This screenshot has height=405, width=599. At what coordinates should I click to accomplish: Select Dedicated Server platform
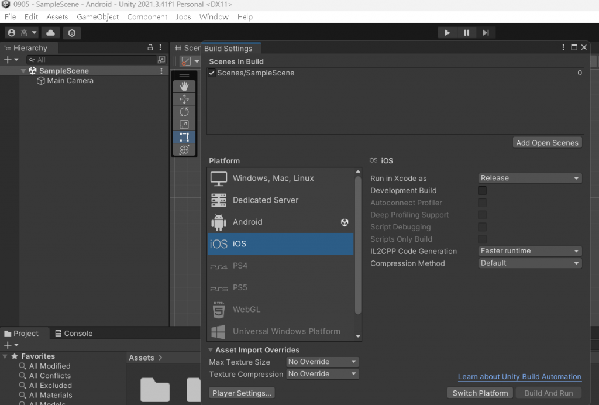(x=280, y=200)
